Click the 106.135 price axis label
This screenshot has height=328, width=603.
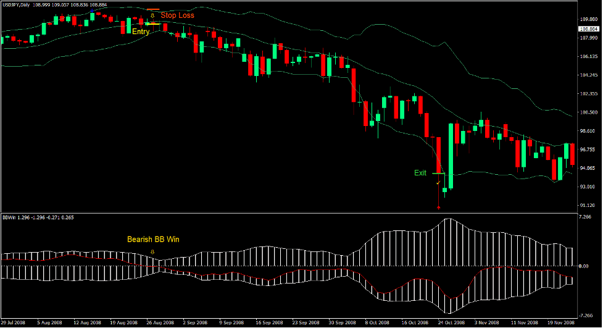(x=588, y=57)
